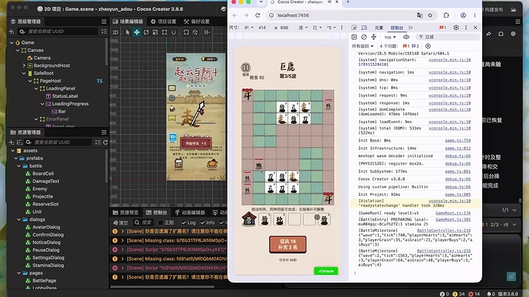Collapse the LoadingPanel node
This screenshot has width=529, height=297.
[36, 89]
